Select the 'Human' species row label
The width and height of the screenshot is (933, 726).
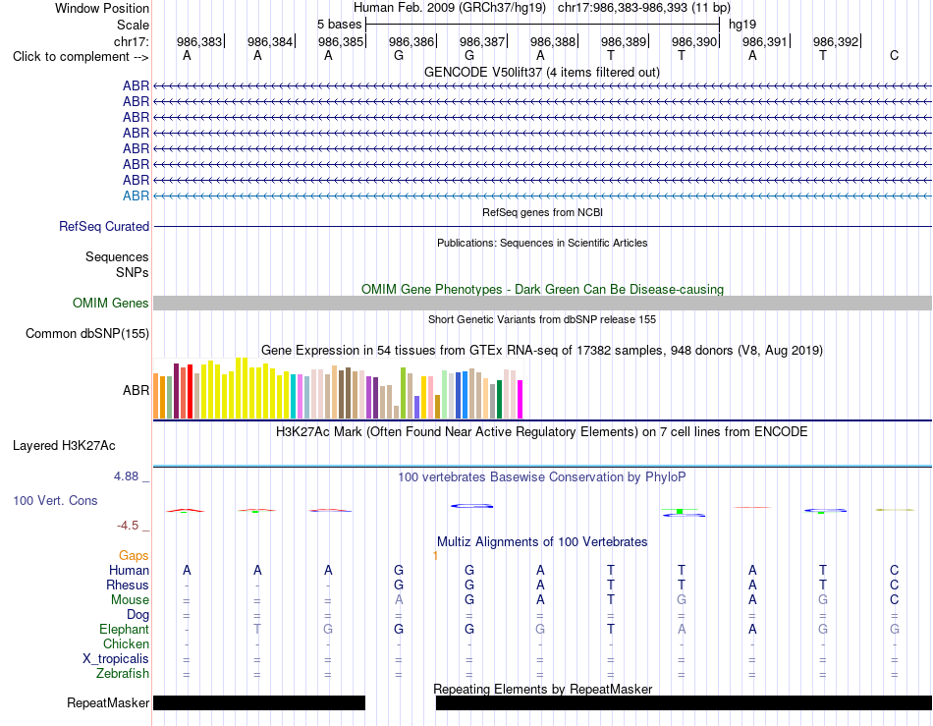129,570
